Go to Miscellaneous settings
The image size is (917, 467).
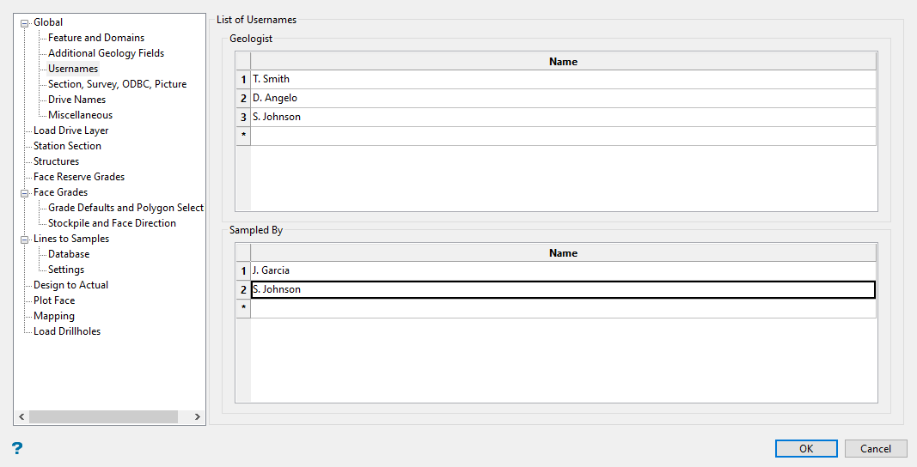(x=80, y=115)
